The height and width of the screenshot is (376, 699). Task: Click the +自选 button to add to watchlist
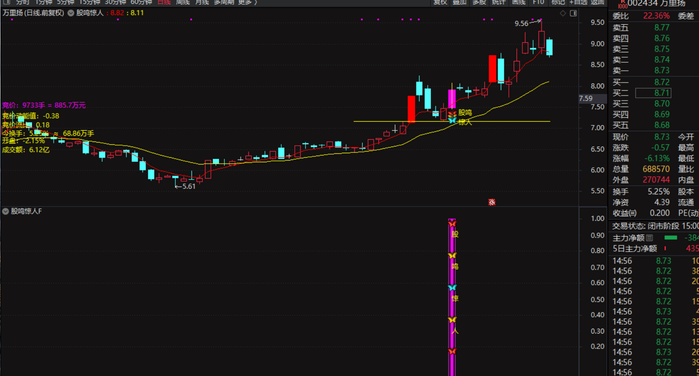578,2
